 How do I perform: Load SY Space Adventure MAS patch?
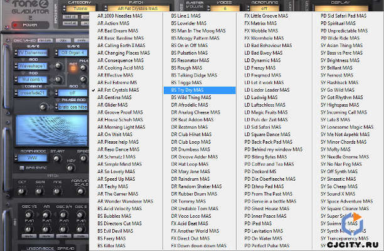(348, 201)
